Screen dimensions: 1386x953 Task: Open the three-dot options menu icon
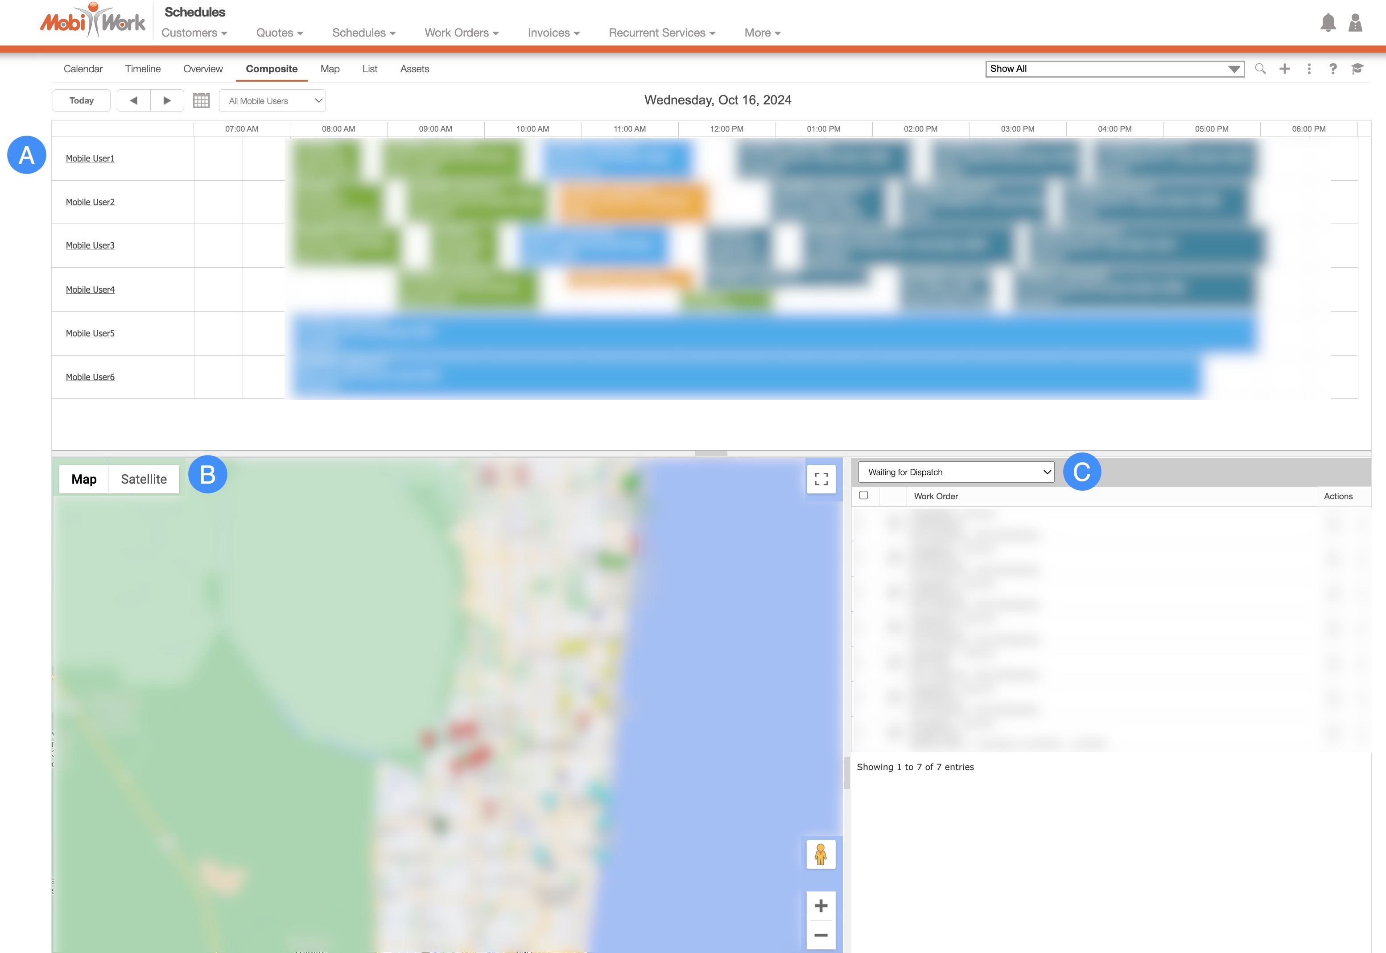tap(1309, 69)
